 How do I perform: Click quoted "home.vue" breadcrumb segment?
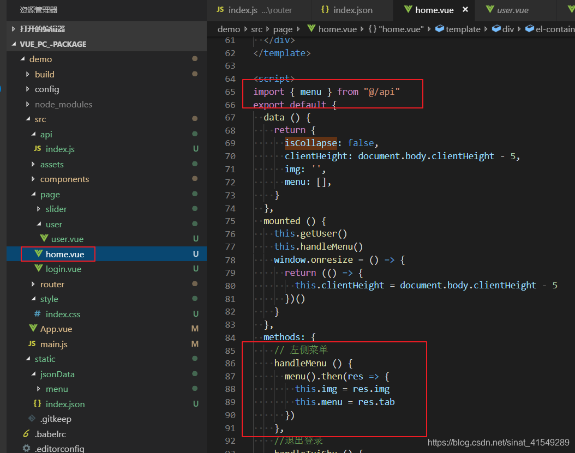point(401,29)
